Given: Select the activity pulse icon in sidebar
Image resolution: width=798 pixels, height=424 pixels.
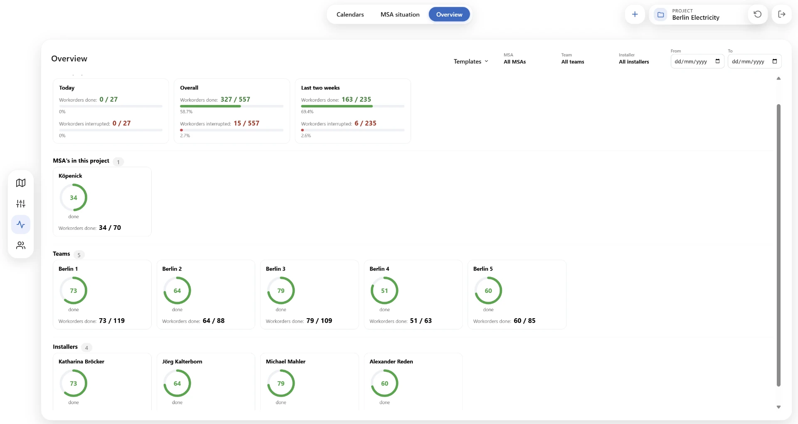Looking at the screenshot, I should coord(21,224).
